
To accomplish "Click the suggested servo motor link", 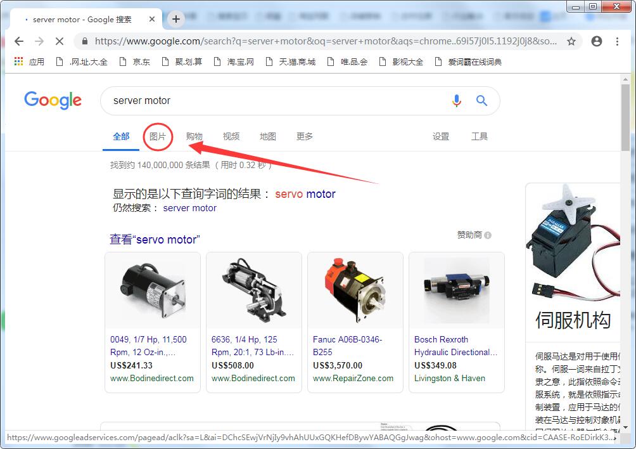I will [305, 194].
